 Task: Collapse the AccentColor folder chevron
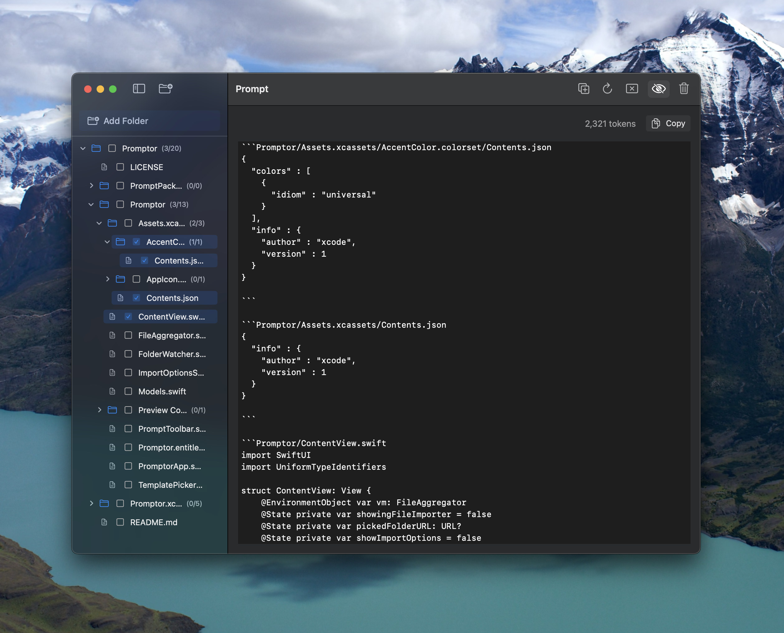[x=107, y=242]
